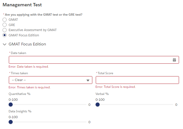Click the Data Insights % slider handle

pos(11,122)
